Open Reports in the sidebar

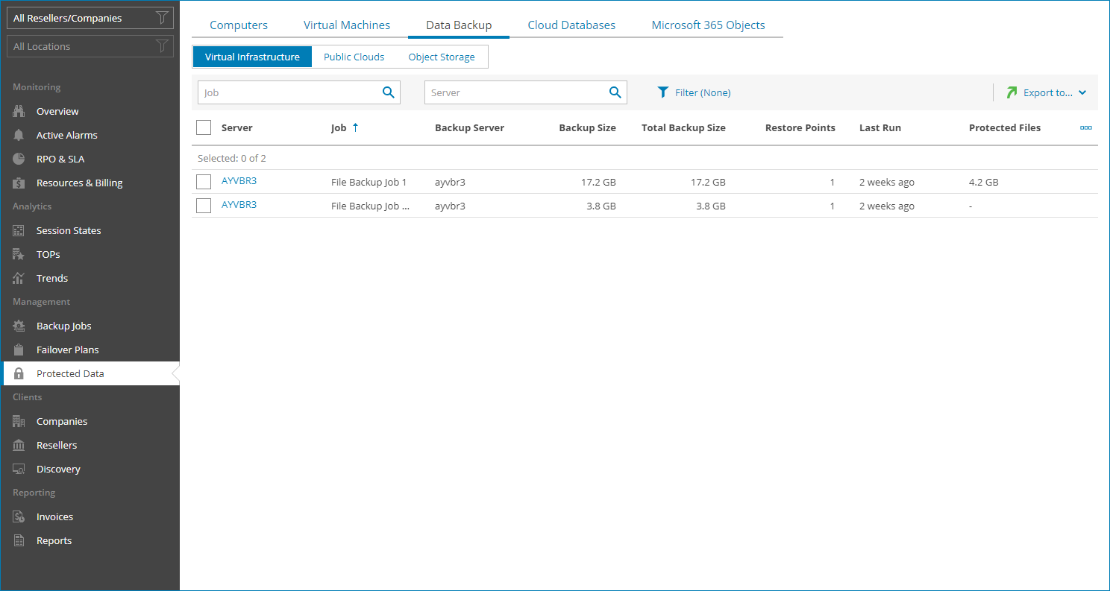(x=54, y=541)
